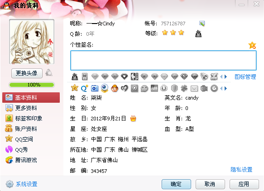Go to 账户资料 section
The image size is (264, 191).
(21, 129)
